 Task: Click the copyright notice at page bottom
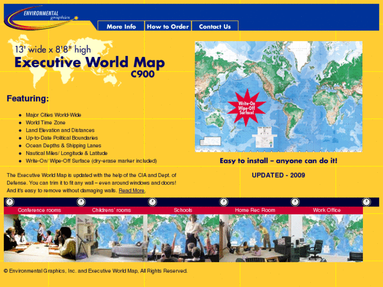[96, 271]
